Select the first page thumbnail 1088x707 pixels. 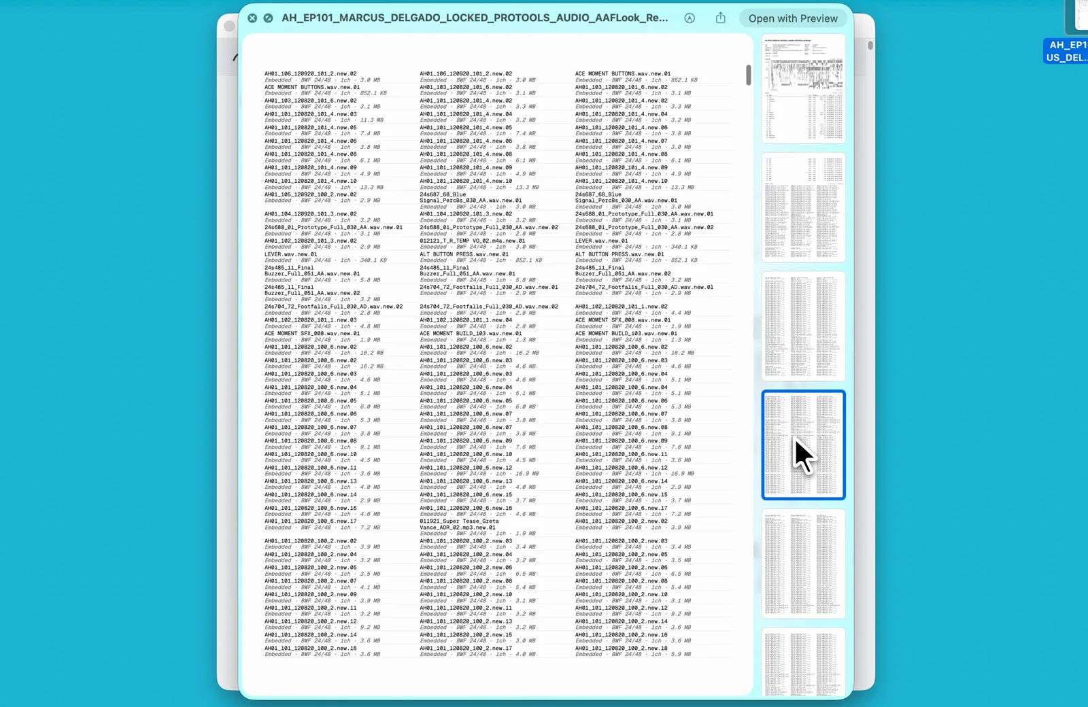(804, 88)
